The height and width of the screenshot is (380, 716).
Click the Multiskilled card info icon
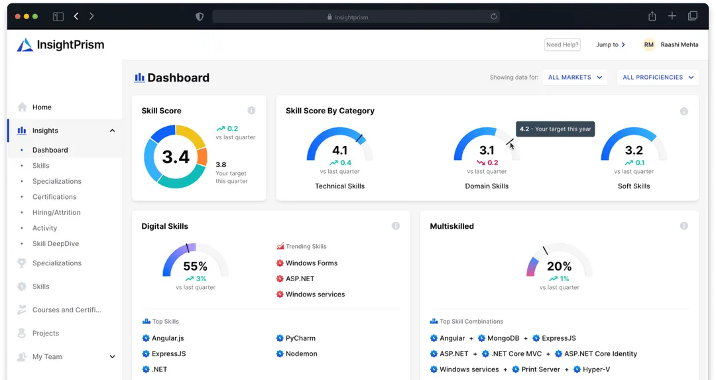point(684,226)
